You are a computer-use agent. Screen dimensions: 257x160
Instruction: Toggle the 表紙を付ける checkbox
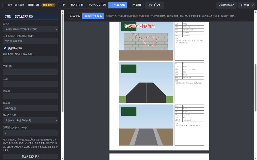(5, 48)
